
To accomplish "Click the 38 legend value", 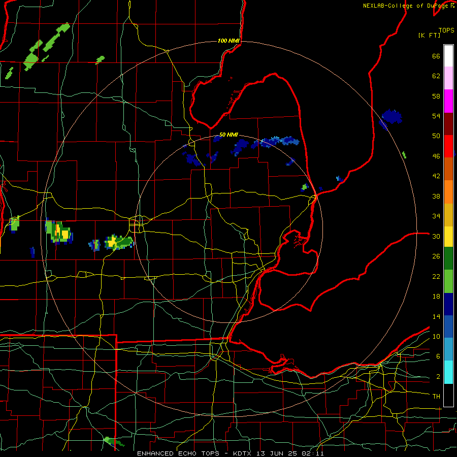I will 436,196.
